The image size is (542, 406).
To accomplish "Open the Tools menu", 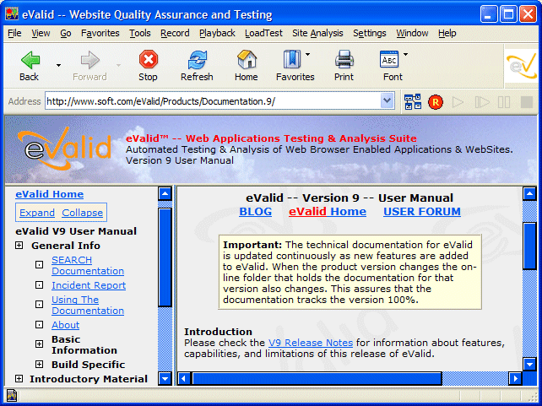I will [x=140, y=33].
